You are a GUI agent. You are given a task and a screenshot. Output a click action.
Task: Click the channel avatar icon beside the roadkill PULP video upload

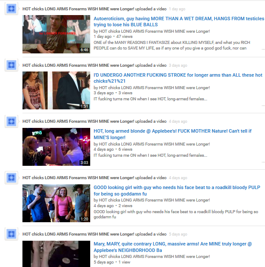tap(11, 177)
